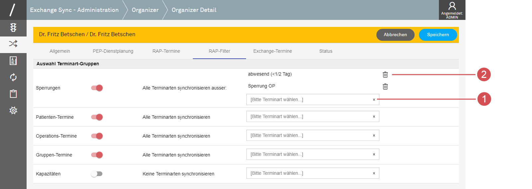Click the slash logo icon in sidebar
Screen dimensions: 532x189
pos(13,10)
